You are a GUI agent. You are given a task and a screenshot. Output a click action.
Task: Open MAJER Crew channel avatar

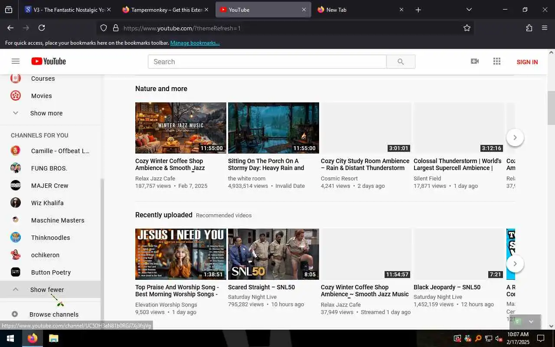pos(16,186)
